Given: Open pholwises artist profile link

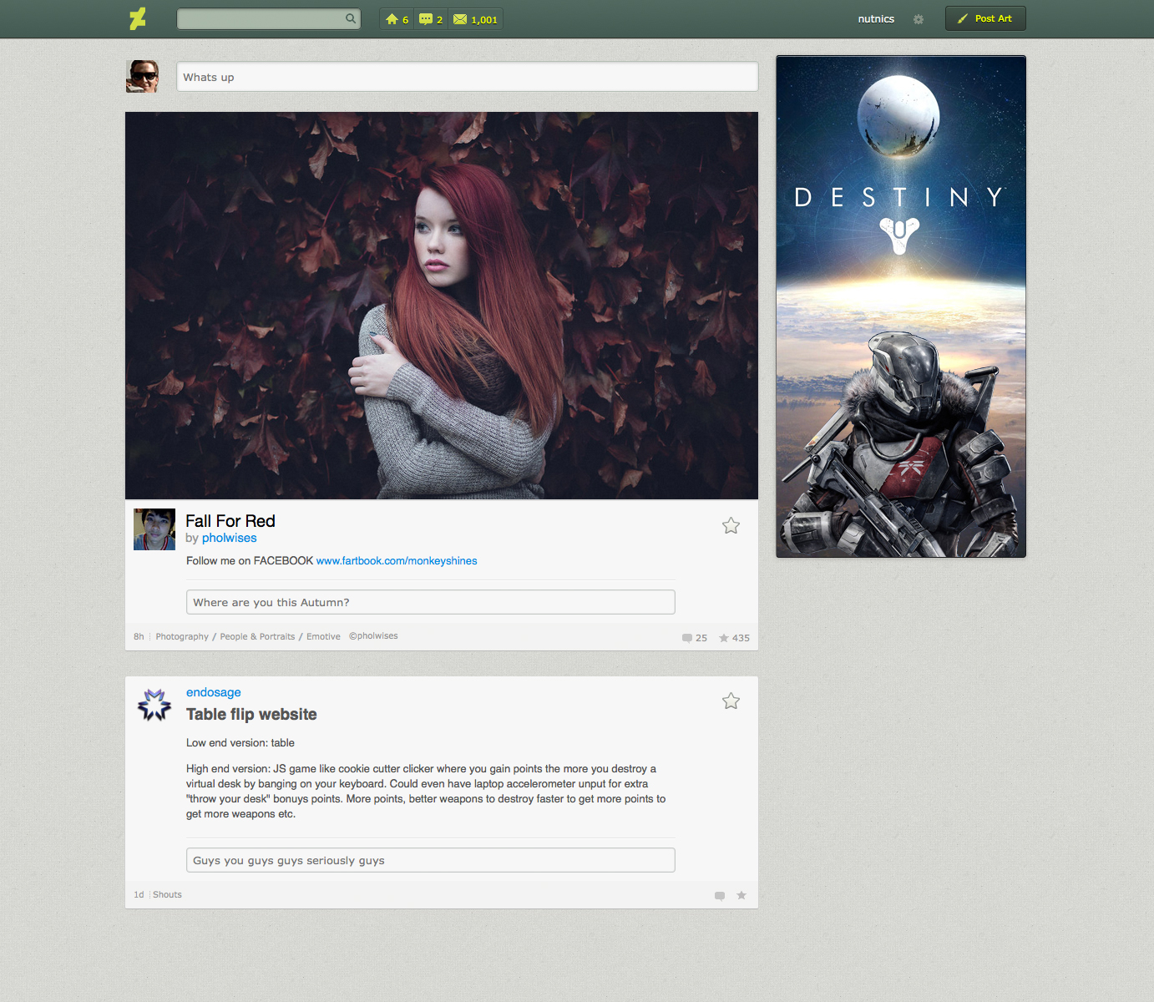Looking at the screenshot, I should pos(229,539).
